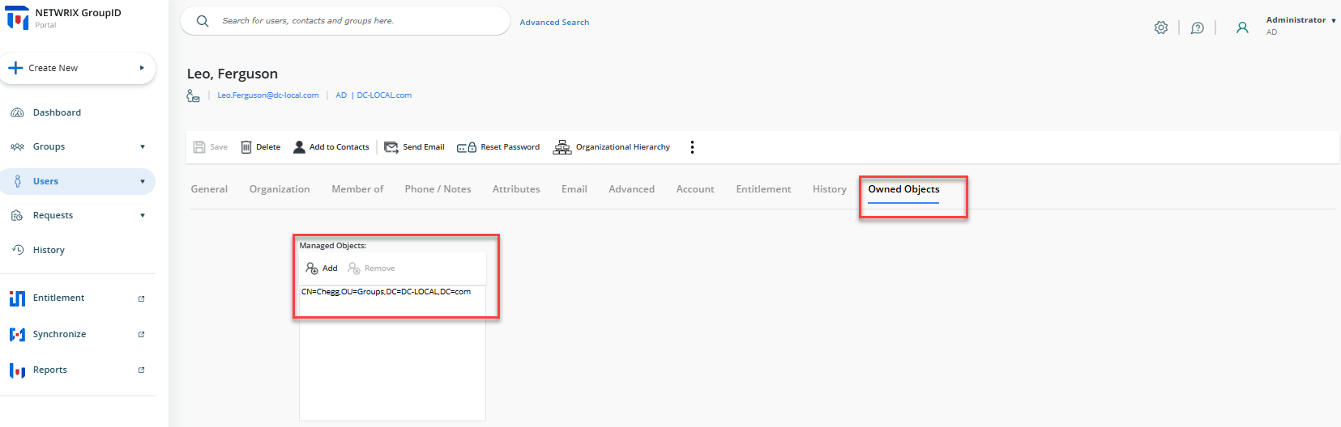Click Add to Contacts button
This screenshot has width=1341, height=427.
[331, 147]
